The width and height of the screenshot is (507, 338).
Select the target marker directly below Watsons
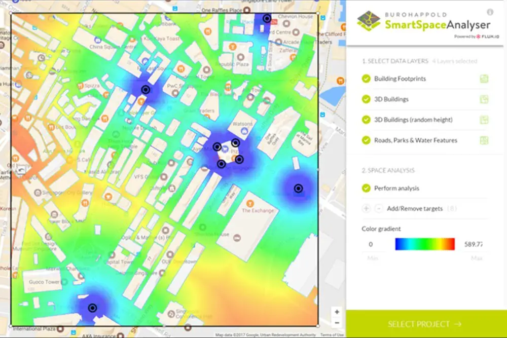point(235,142)
